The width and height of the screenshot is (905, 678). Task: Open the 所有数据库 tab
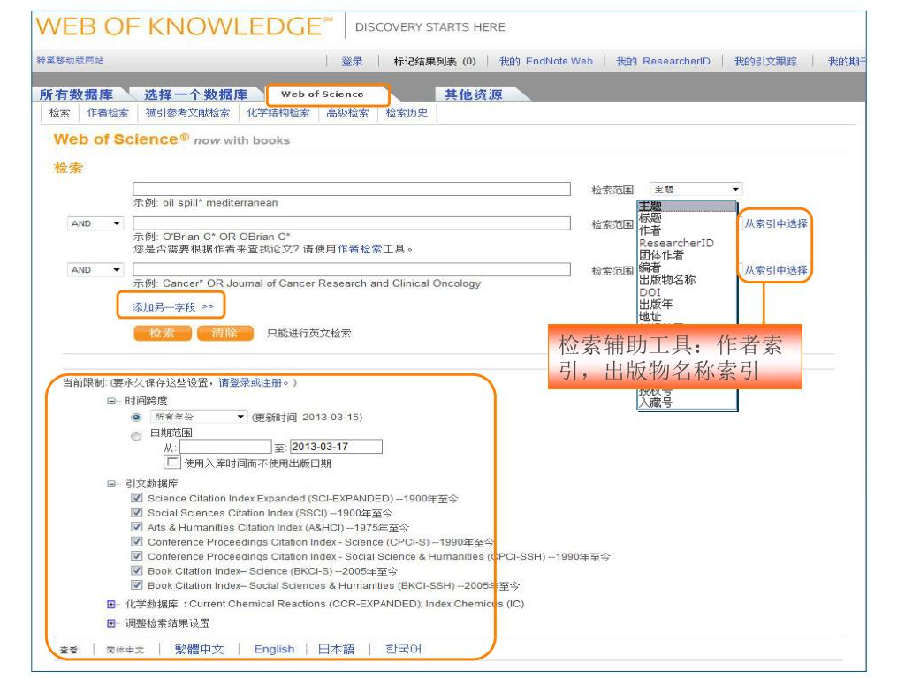(x=76, y=94)
